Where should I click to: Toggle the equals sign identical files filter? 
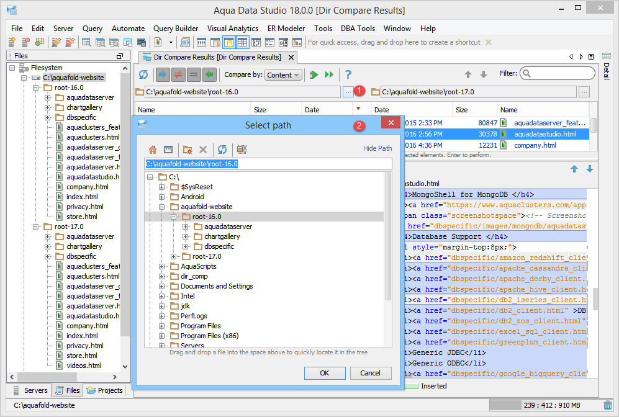tap(194, 74)
